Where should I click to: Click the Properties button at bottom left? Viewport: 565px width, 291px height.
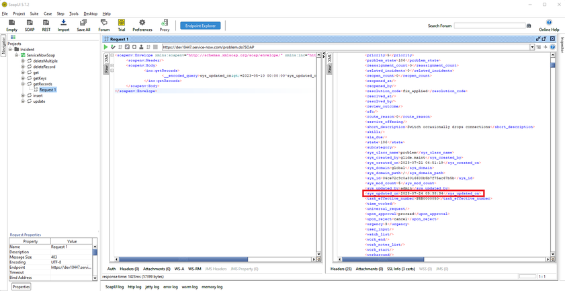21,287
